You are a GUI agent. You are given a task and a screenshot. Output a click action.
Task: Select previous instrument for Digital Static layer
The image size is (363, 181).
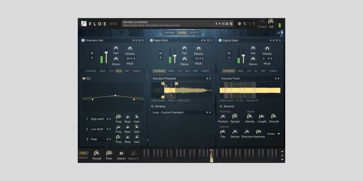click(x=270, y=40)
